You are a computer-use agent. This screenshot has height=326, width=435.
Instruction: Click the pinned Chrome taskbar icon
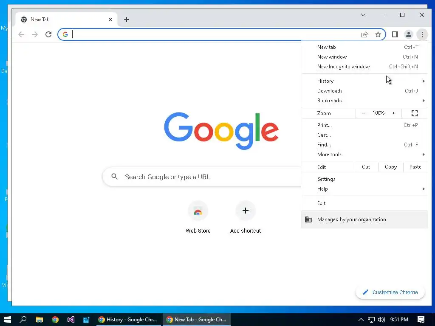[x=55, y=320]
